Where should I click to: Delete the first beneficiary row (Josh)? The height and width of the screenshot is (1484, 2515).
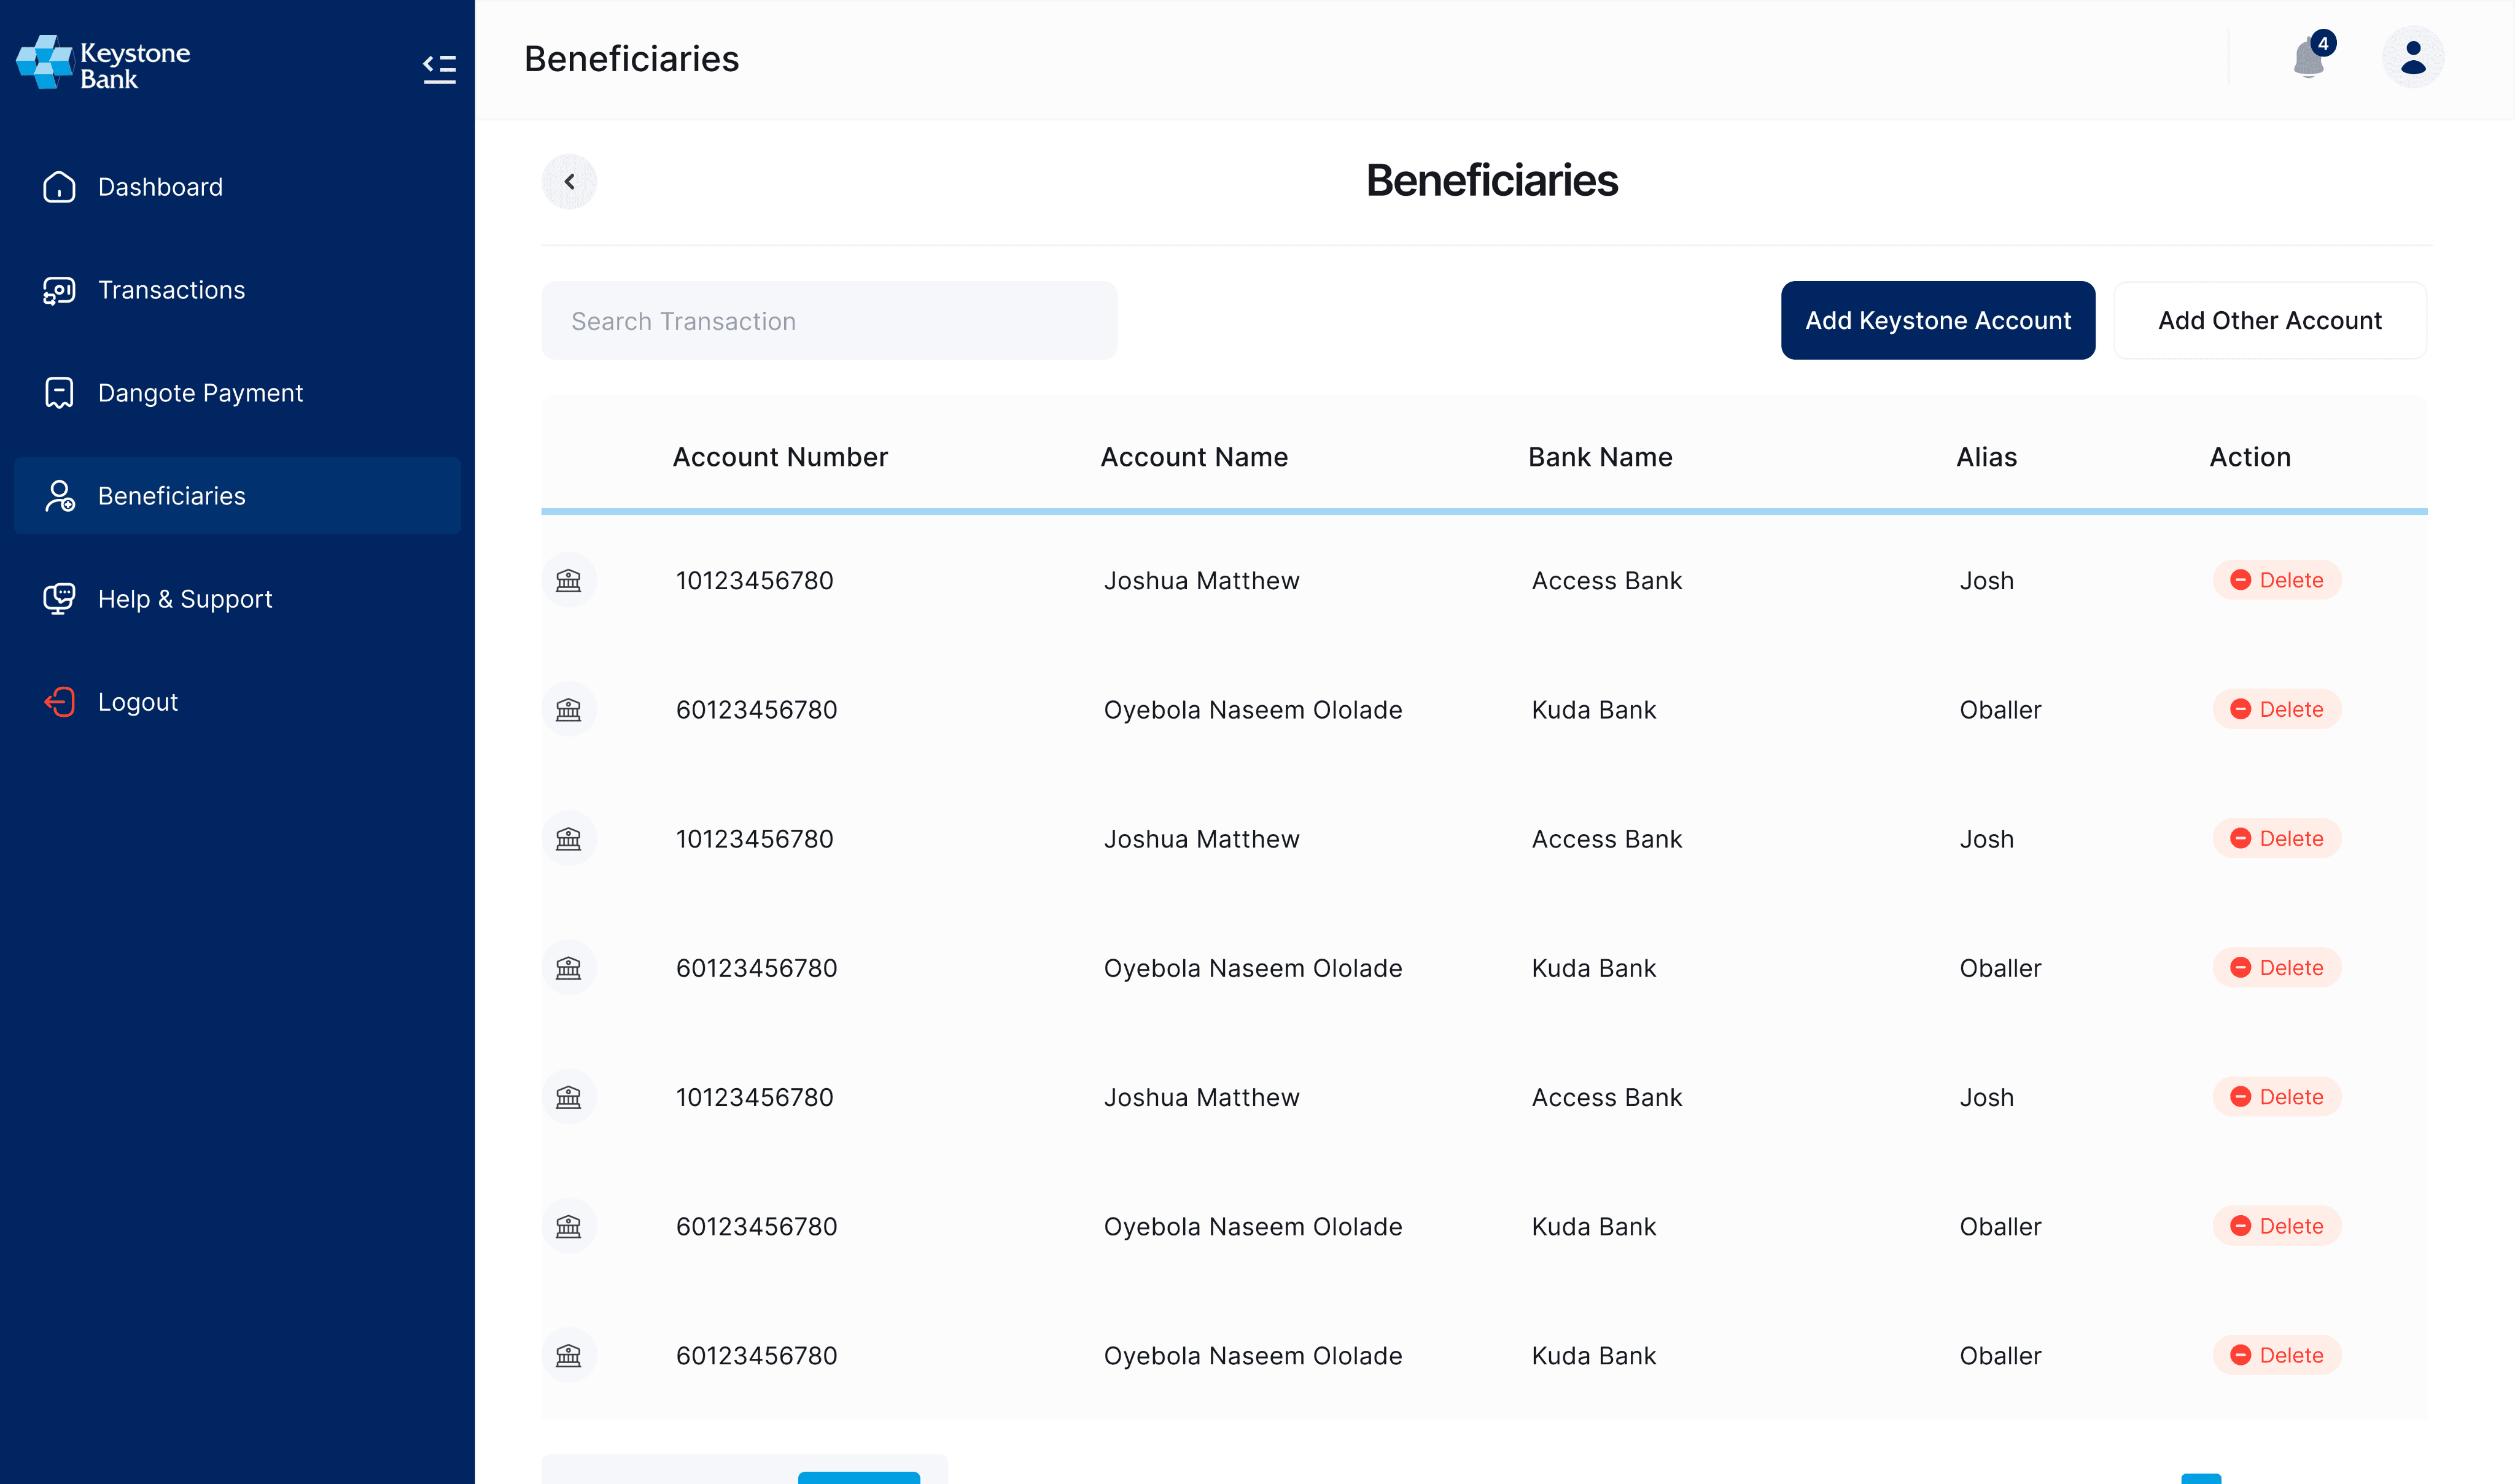click(2277, 580)
